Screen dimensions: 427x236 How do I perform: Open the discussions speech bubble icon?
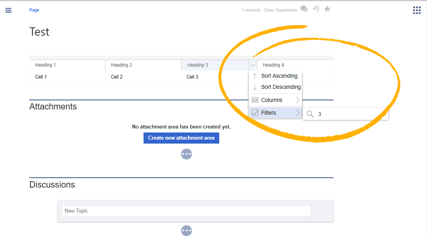[304, 9]
